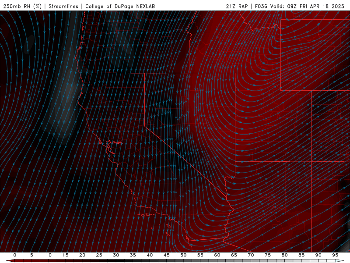Click the "F036" forecast hour text
This screenshot has height=263, width=350.
point(261,6)
